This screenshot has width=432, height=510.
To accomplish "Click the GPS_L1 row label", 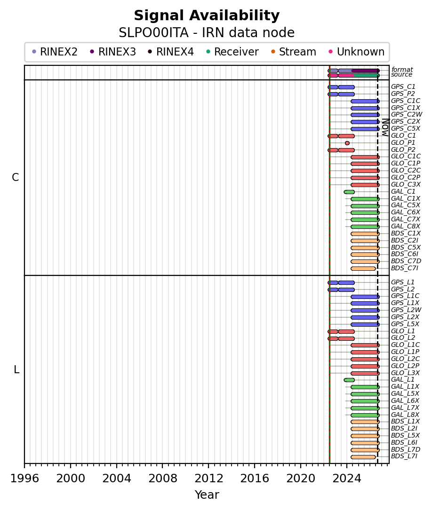I will point(403,282).
